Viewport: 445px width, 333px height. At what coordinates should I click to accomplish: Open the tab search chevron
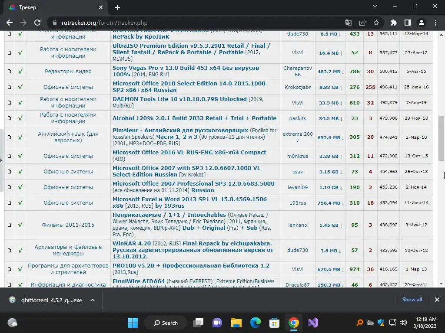(x=375, y=6)
